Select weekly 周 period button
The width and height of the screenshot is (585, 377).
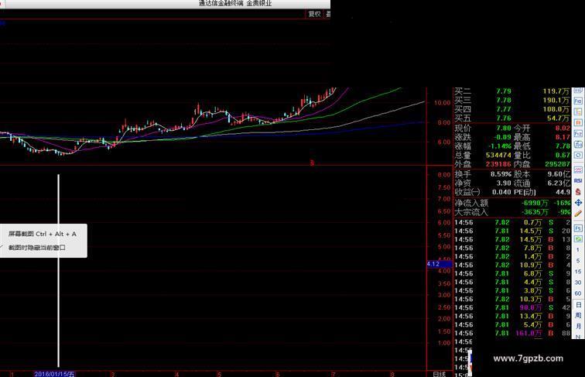pyautogui.click(x=578, y=315)
